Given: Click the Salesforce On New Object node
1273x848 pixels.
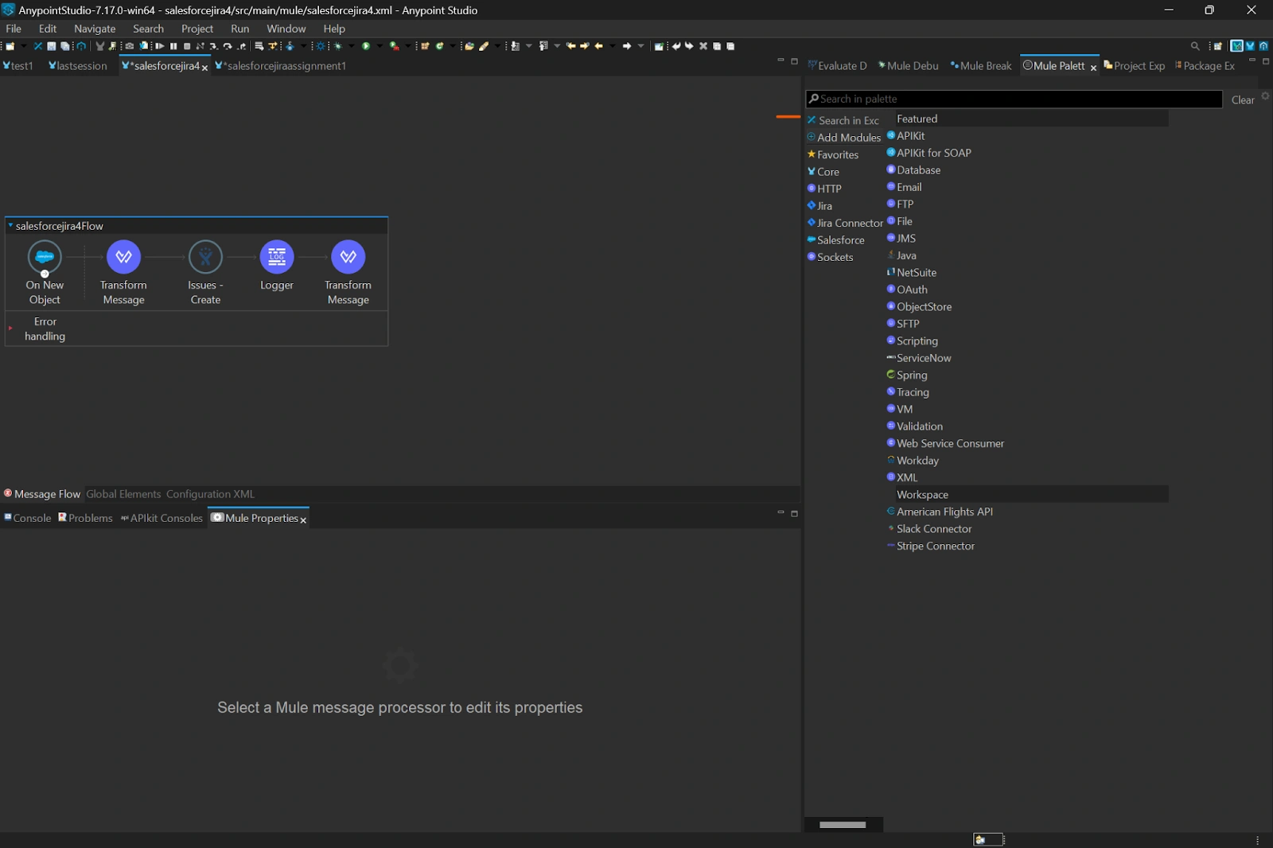Looking at the screenshot, I should point(45,258).
